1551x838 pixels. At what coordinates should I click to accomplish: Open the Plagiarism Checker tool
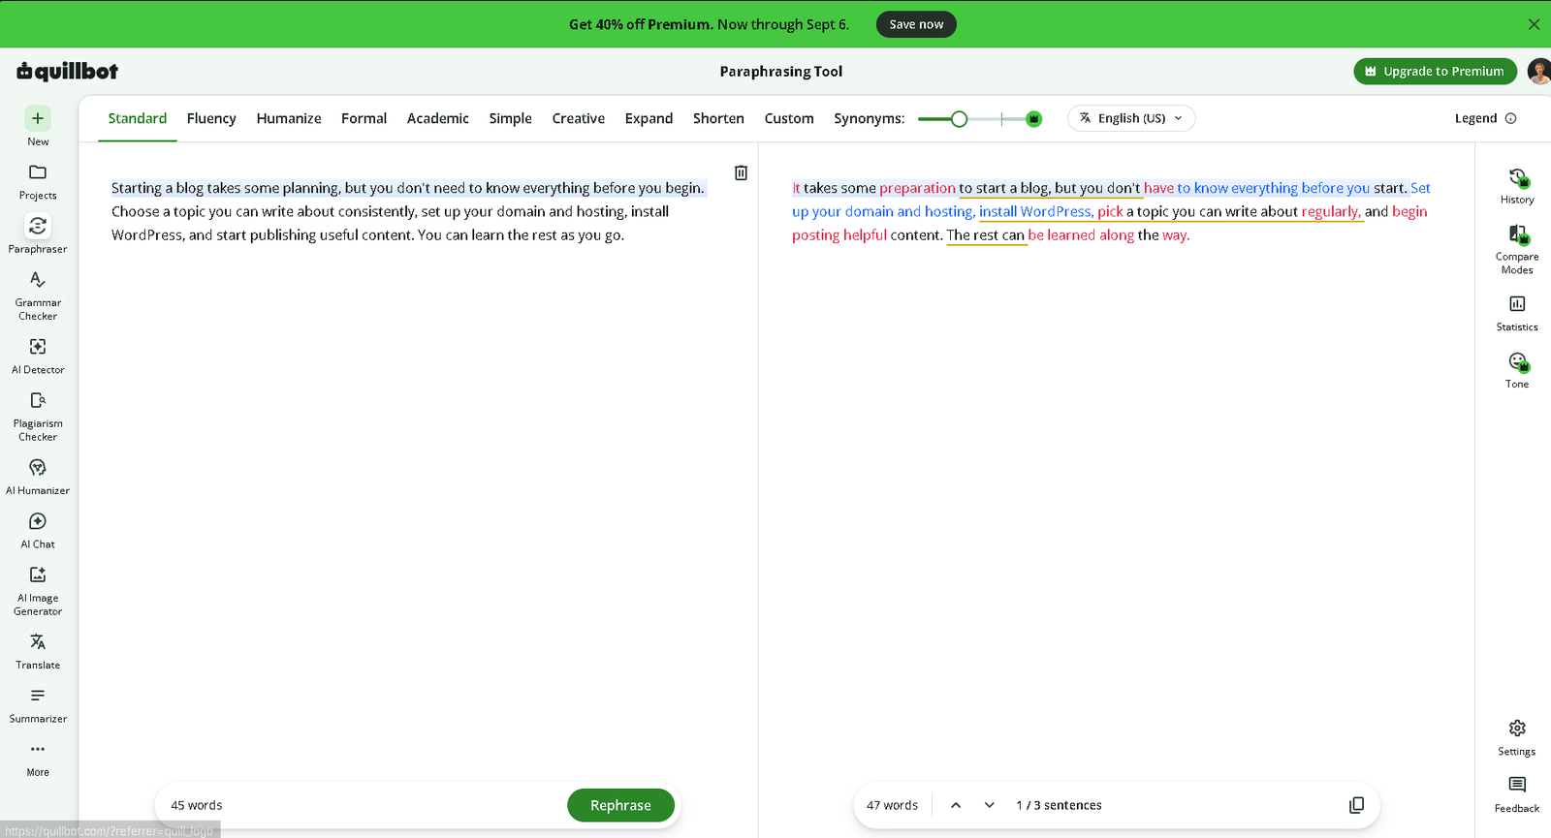click(x=38, y=417)
